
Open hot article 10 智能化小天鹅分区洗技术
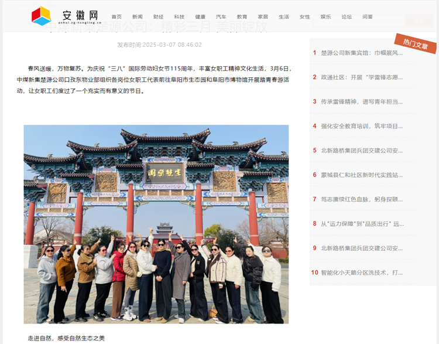pyautogui.click(x=362, y=273)
